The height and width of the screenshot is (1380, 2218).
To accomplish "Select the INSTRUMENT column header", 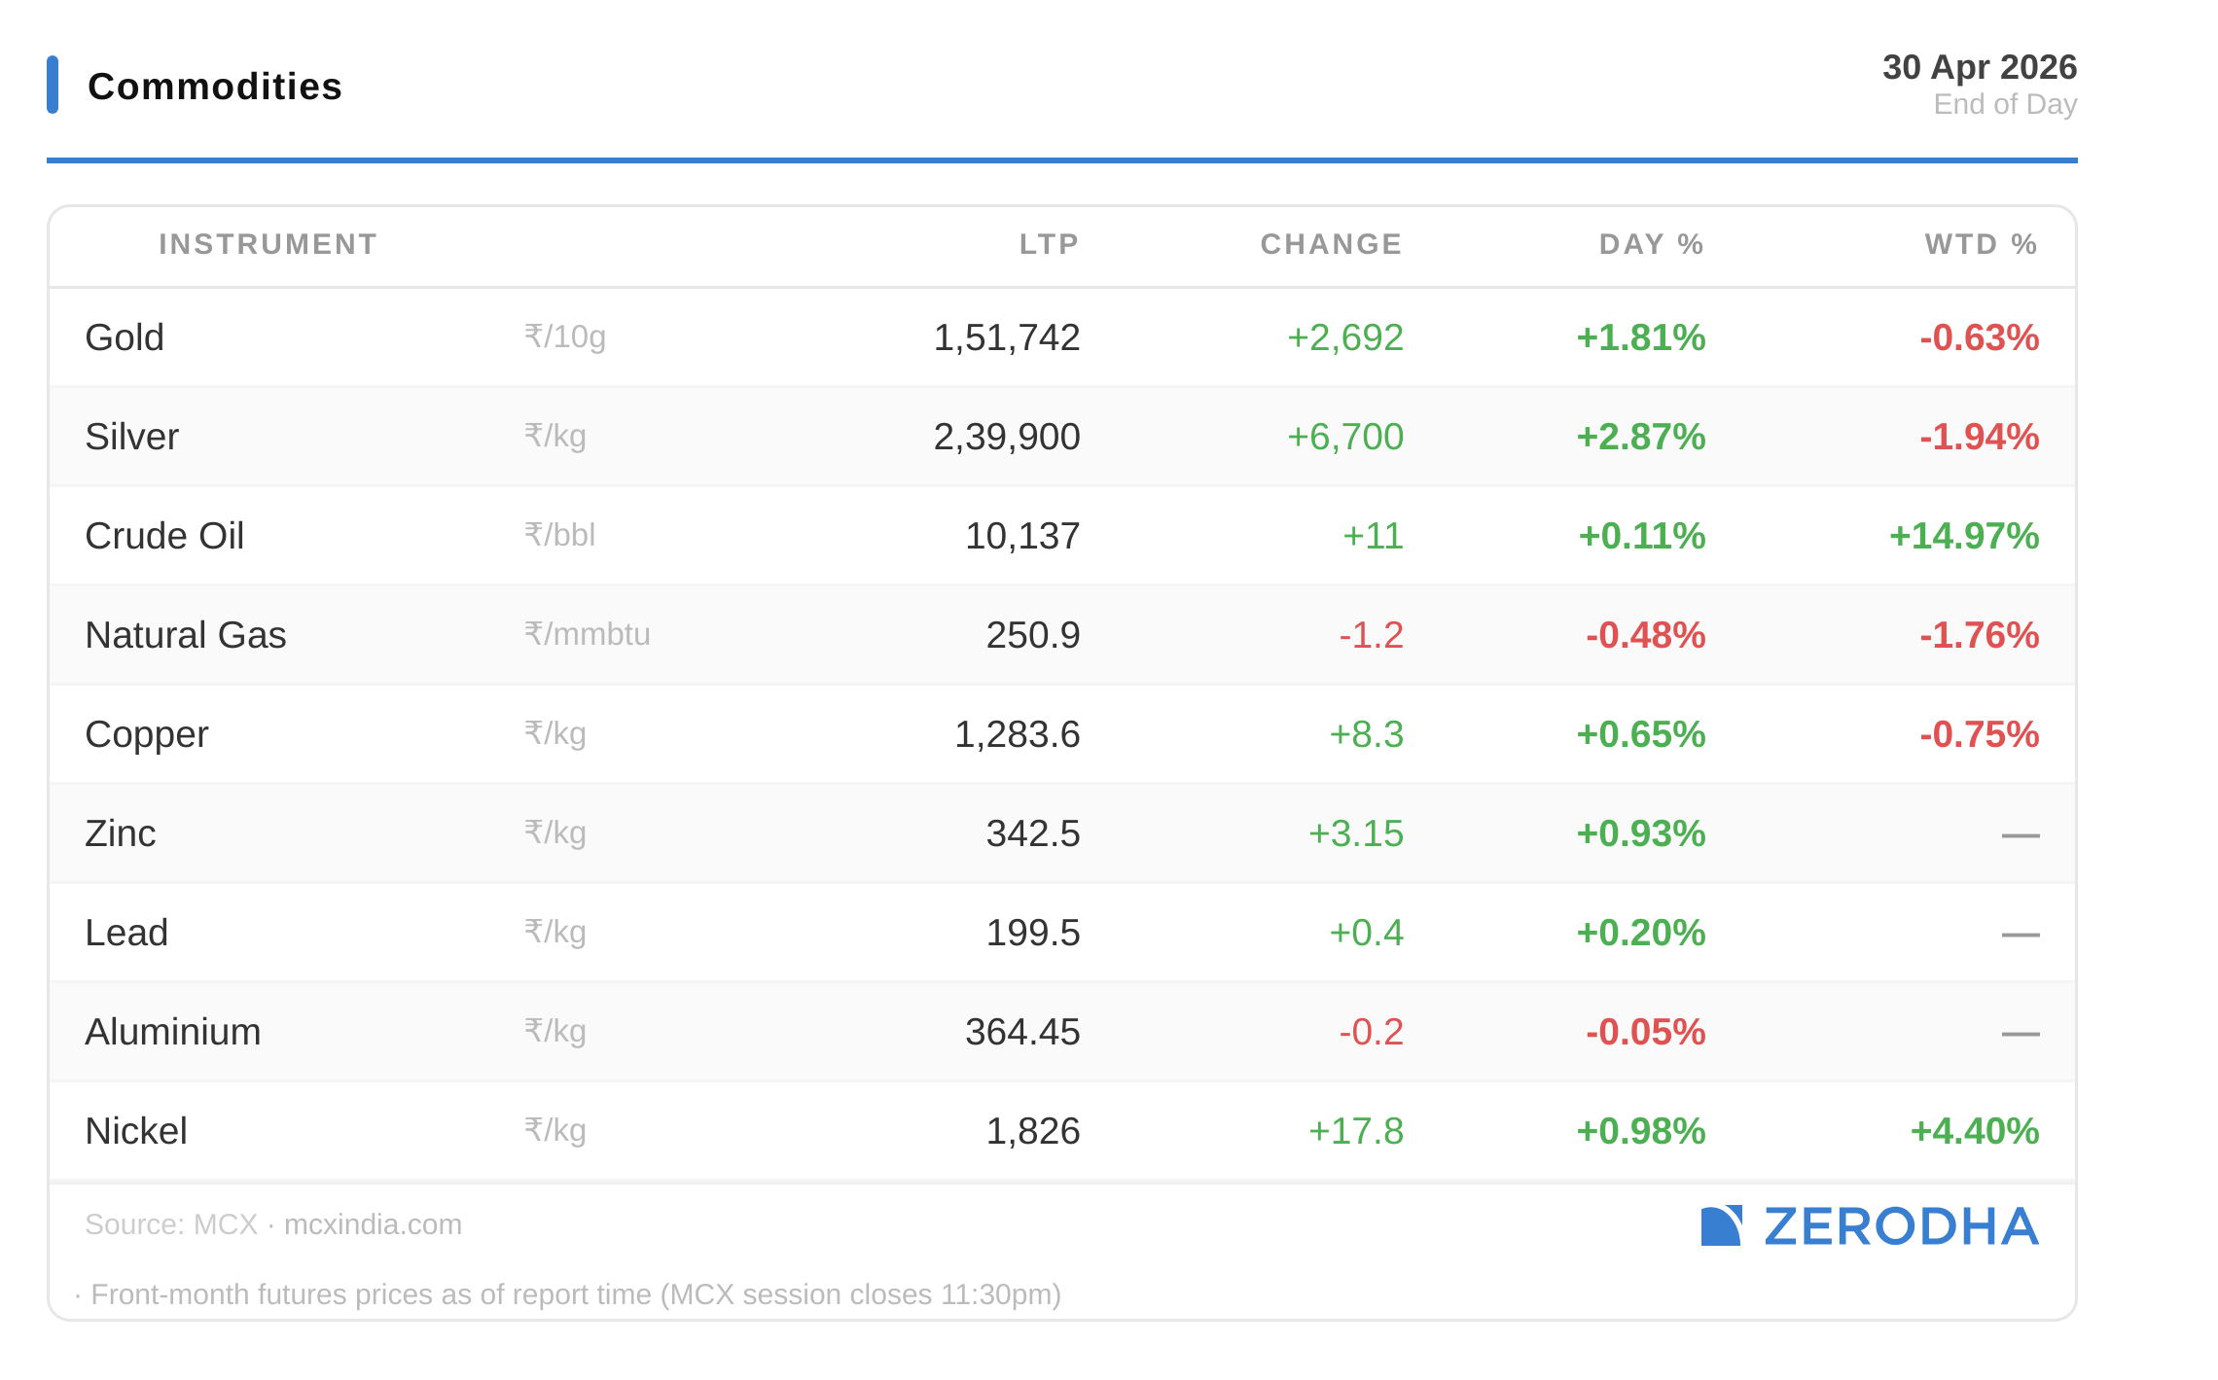I will [x=268, y=244].
